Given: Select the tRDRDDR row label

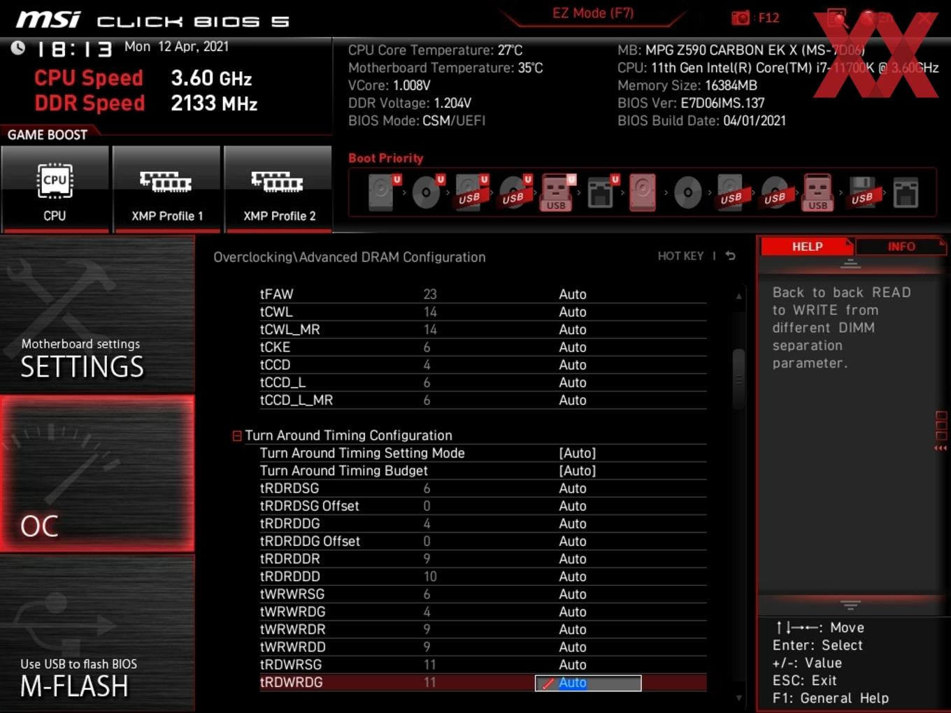Looking at the screenshot, I should click(289, 559).
